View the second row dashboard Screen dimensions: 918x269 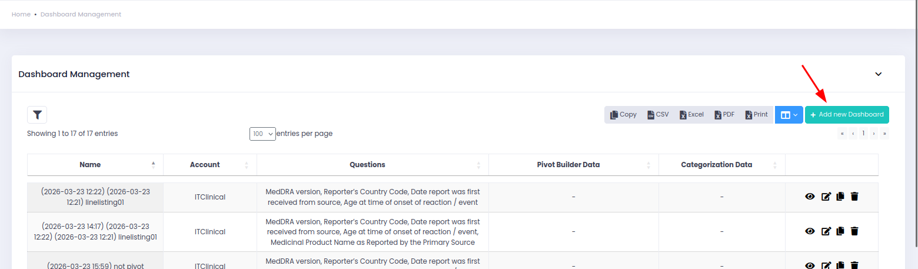click(x=810, y=231)
